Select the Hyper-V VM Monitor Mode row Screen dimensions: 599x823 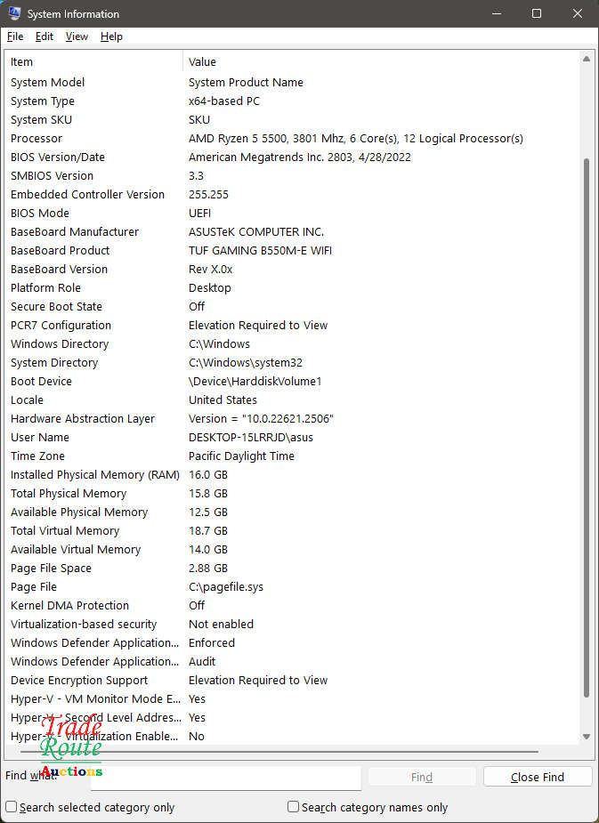pos(292,699)
